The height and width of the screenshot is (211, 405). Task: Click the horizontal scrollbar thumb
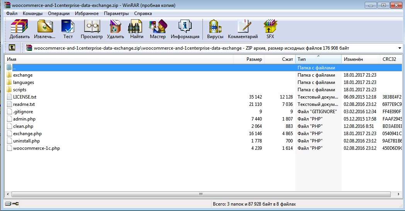point(201,194)
